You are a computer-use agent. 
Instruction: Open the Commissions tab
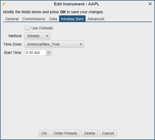34,19
